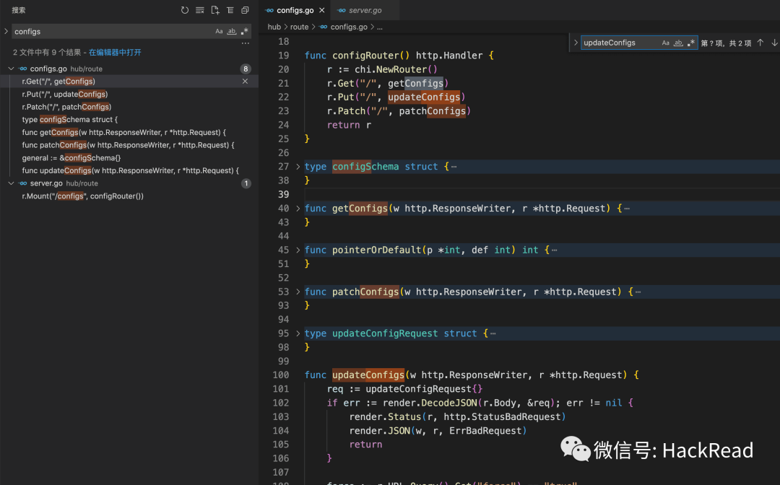Refresh the search results
The width and height of the screenshot is (780, 485).
pos(185,10)
